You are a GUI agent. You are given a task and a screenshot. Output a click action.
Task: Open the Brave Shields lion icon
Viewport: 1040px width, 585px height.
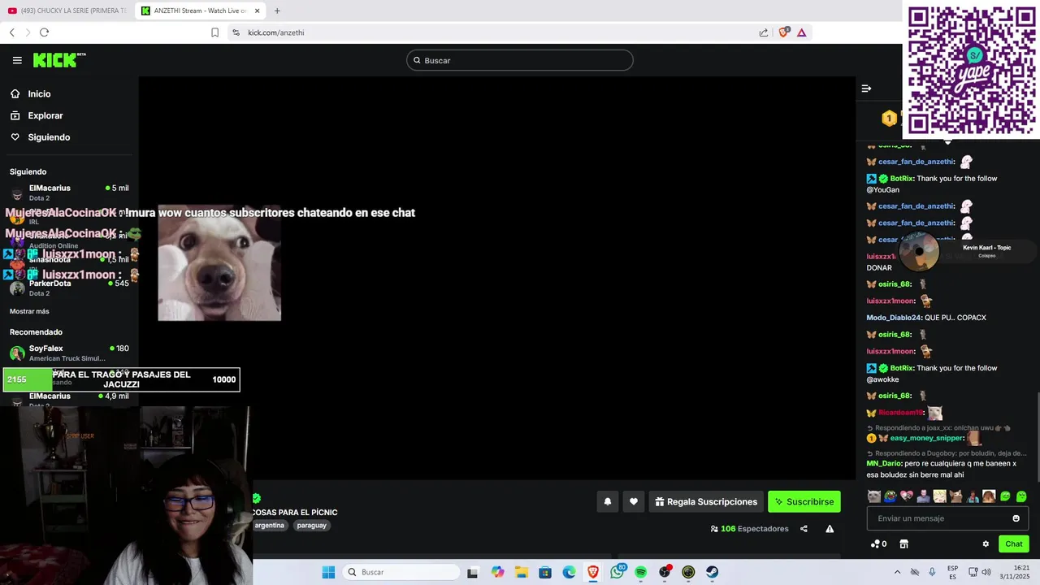point(783,32)
